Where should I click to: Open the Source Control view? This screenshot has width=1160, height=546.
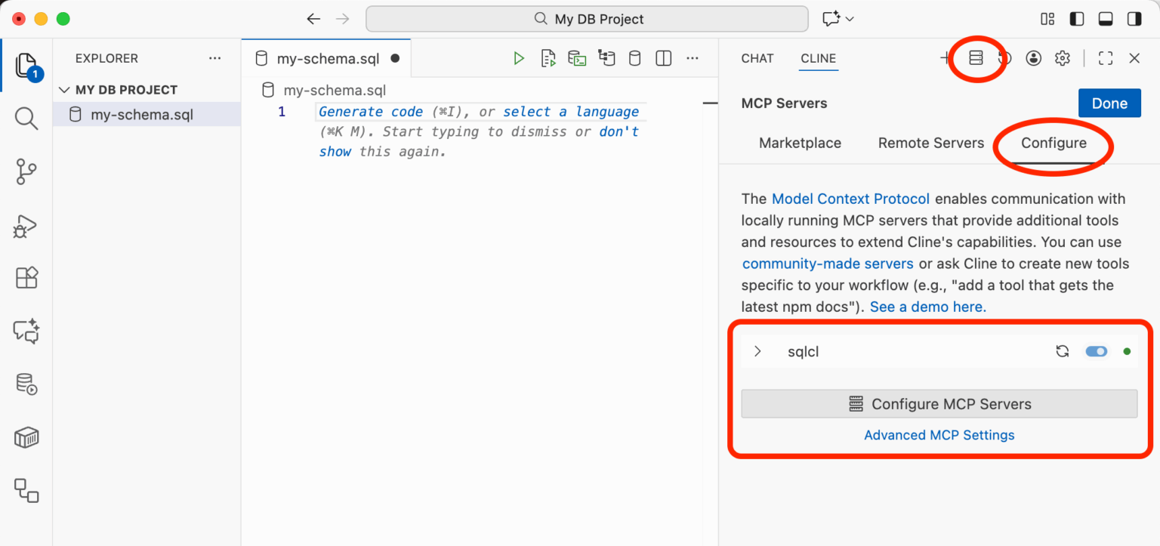pos(26,171)
